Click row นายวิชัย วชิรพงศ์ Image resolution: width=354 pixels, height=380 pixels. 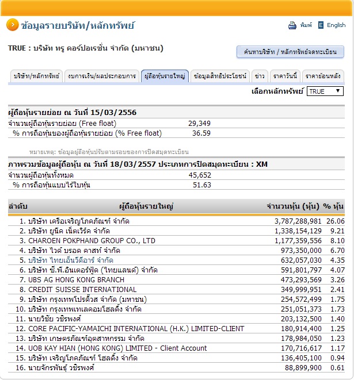coord(176,318)
